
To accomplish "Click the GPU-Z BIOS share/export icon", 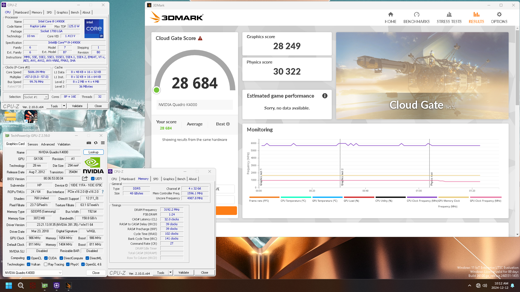I will click(85, 178).
